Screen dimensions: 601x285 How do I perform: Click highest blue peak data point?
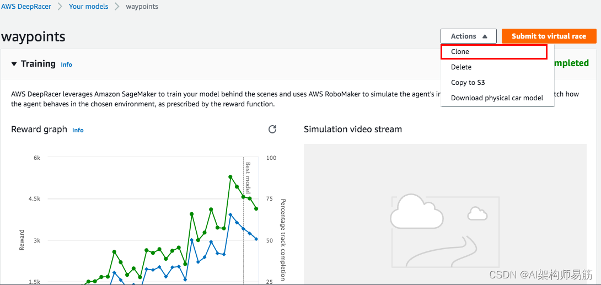tap(230, 214)
